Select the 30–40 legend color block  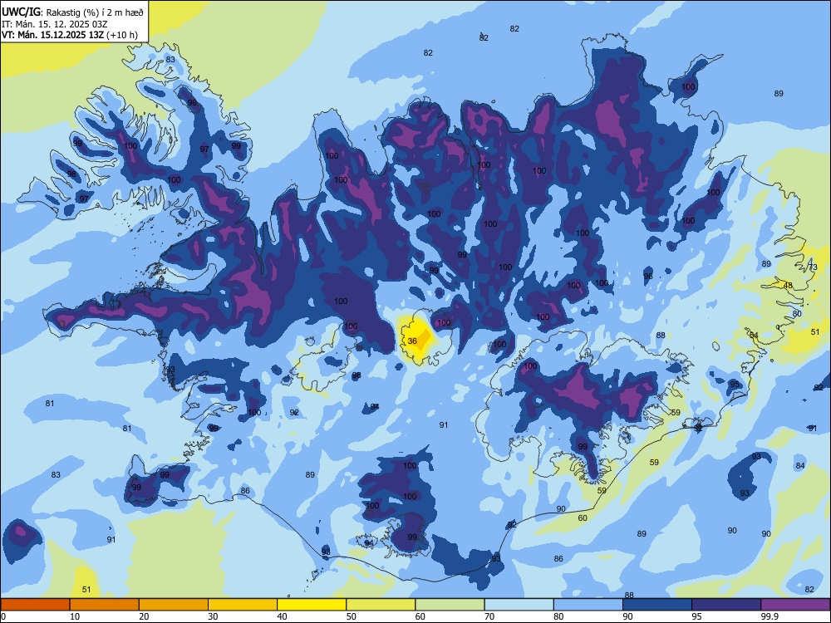[x=243, y=605]
